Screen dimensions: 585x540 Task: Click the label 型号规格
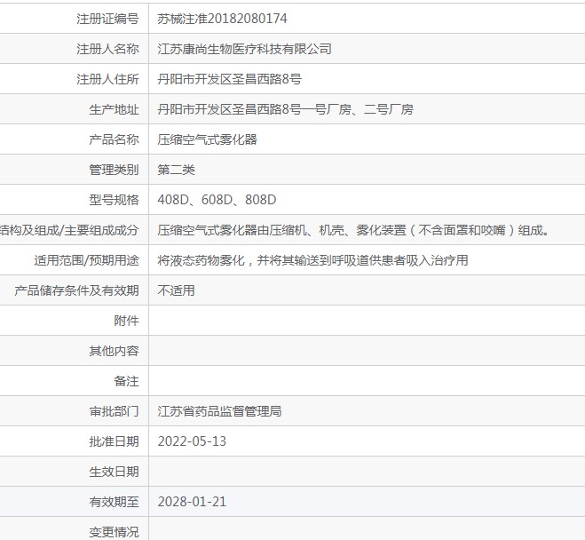[114, 200]
